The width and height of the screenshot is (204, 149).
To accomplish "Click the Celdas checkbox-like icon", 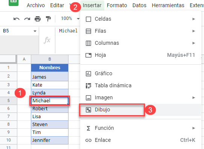I will pos(88,19).
